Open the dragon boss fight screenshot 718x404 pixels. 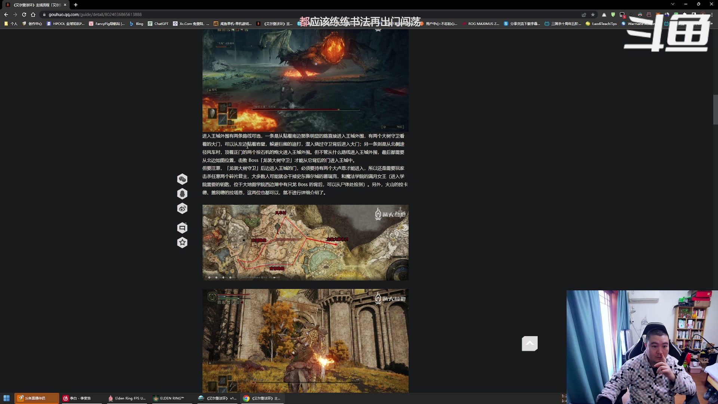click(305, 80)
